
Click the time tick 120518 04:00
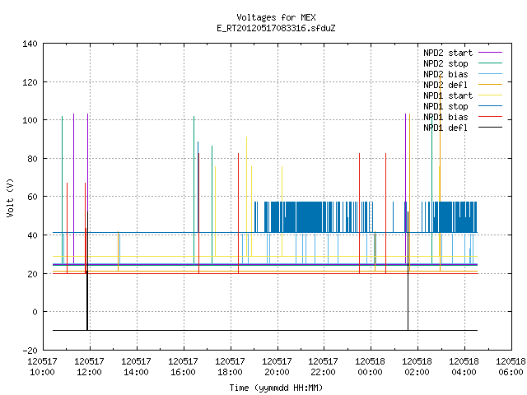point(464,367)
